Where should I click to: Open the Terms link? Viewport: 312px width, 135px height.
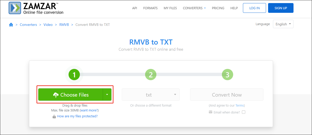240,105
